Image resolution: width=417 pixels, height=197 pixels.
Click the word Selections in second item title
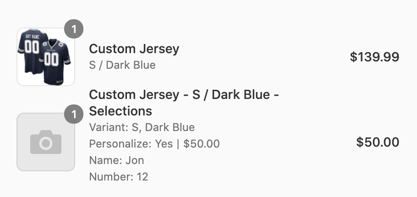pyautogui.click(x=121, y=111)
